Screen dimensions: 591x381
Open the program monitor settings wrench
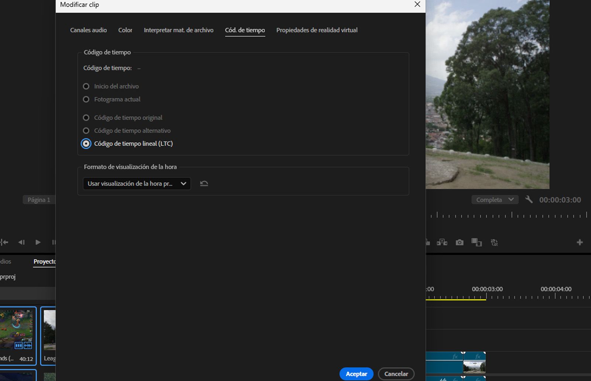[529, 200]
